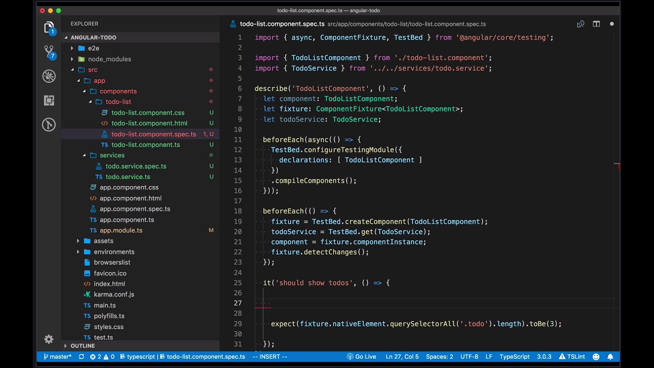The image size is (654, 368).
Task: Open notifications bell in the status bar
Action: tap(611, 357)
